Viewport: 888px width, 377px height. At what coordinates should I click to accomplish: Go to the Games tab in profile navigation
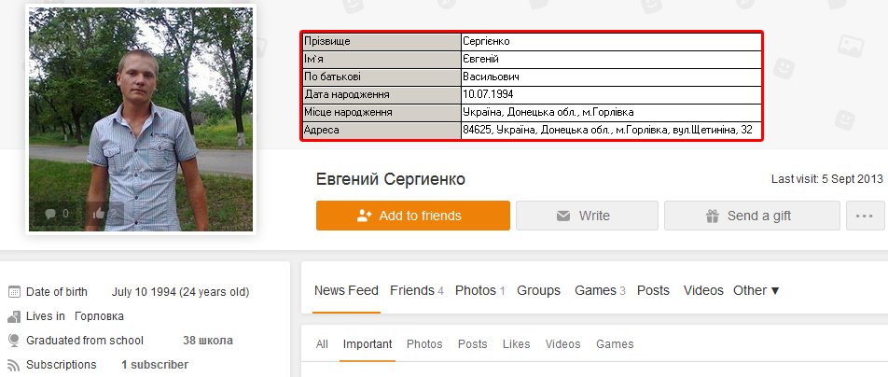601,290
